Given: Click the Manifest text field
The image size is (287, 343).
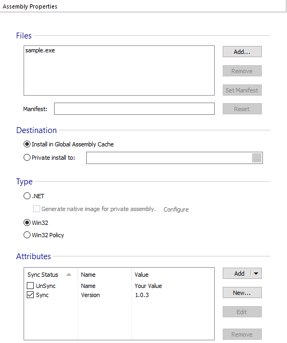Looking at the screenshot, I should [134, 108].
